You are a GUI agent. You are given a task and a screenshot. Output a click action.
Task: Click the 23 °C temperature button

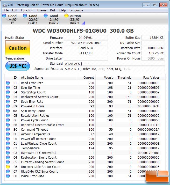pyautogui.click(x=18, y=66)
